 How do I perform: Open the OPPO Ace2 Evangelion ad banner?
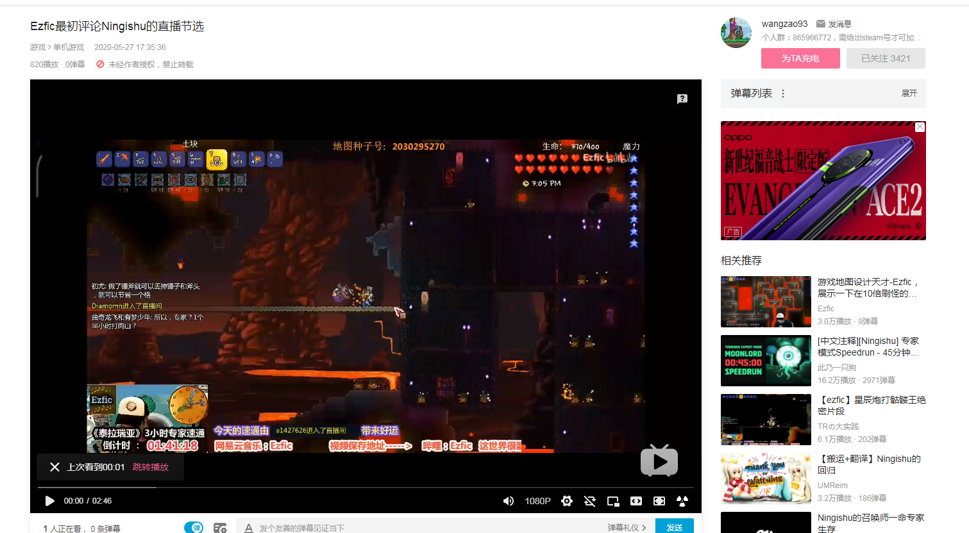(x=823, y=181)
